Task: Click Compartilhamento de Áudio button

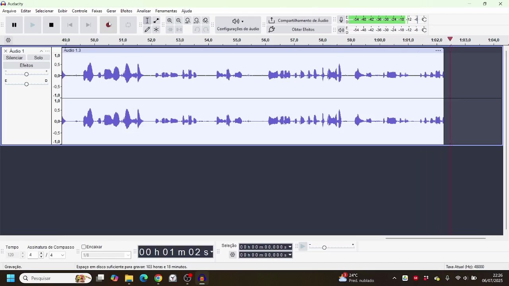Action: [299, 20]
